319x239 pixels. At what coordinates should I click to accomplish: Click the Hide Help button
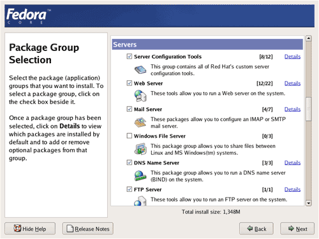(x=30, y=229)
